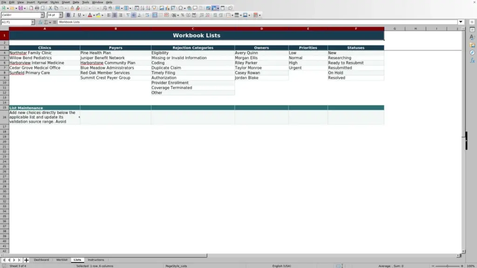This screenshot has height=268, width=477.
Task: Click the AutoFilter funnel icon
Action: [154, 8]
